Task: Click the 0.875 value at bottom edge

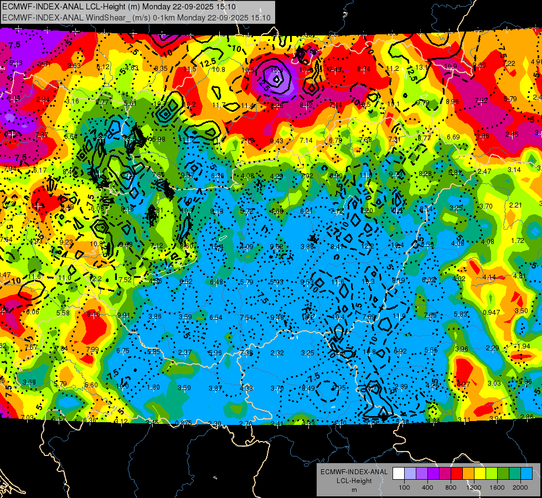Action: click(x=184, y=423)
